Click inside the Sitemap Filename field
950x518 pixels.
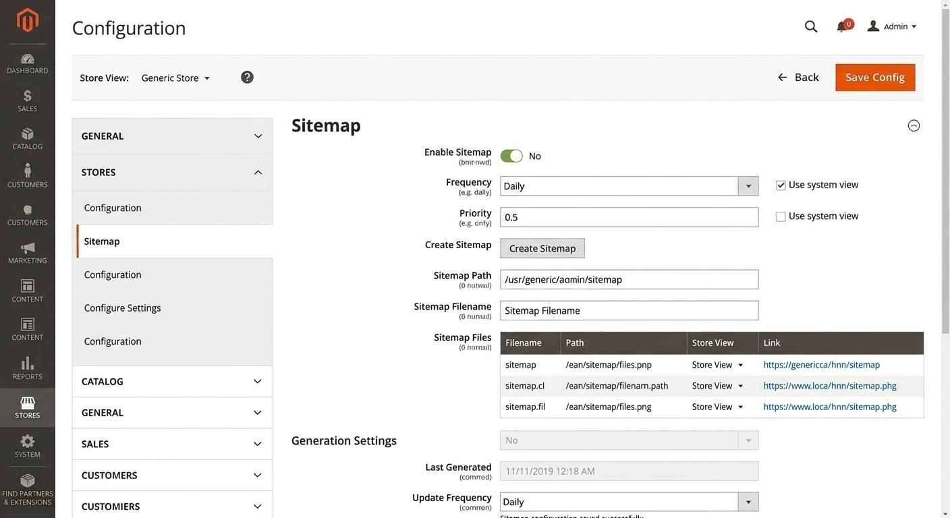(x=629, y=310)
